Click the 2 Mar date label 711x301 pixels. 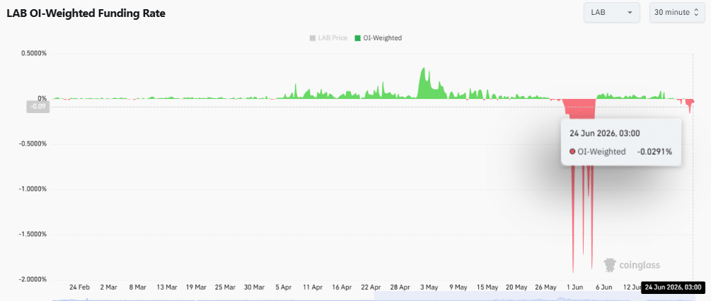(x=108, y=287)
